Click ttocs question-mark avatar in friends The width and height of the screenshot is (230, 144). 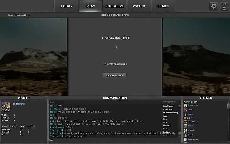pos(186,114)
